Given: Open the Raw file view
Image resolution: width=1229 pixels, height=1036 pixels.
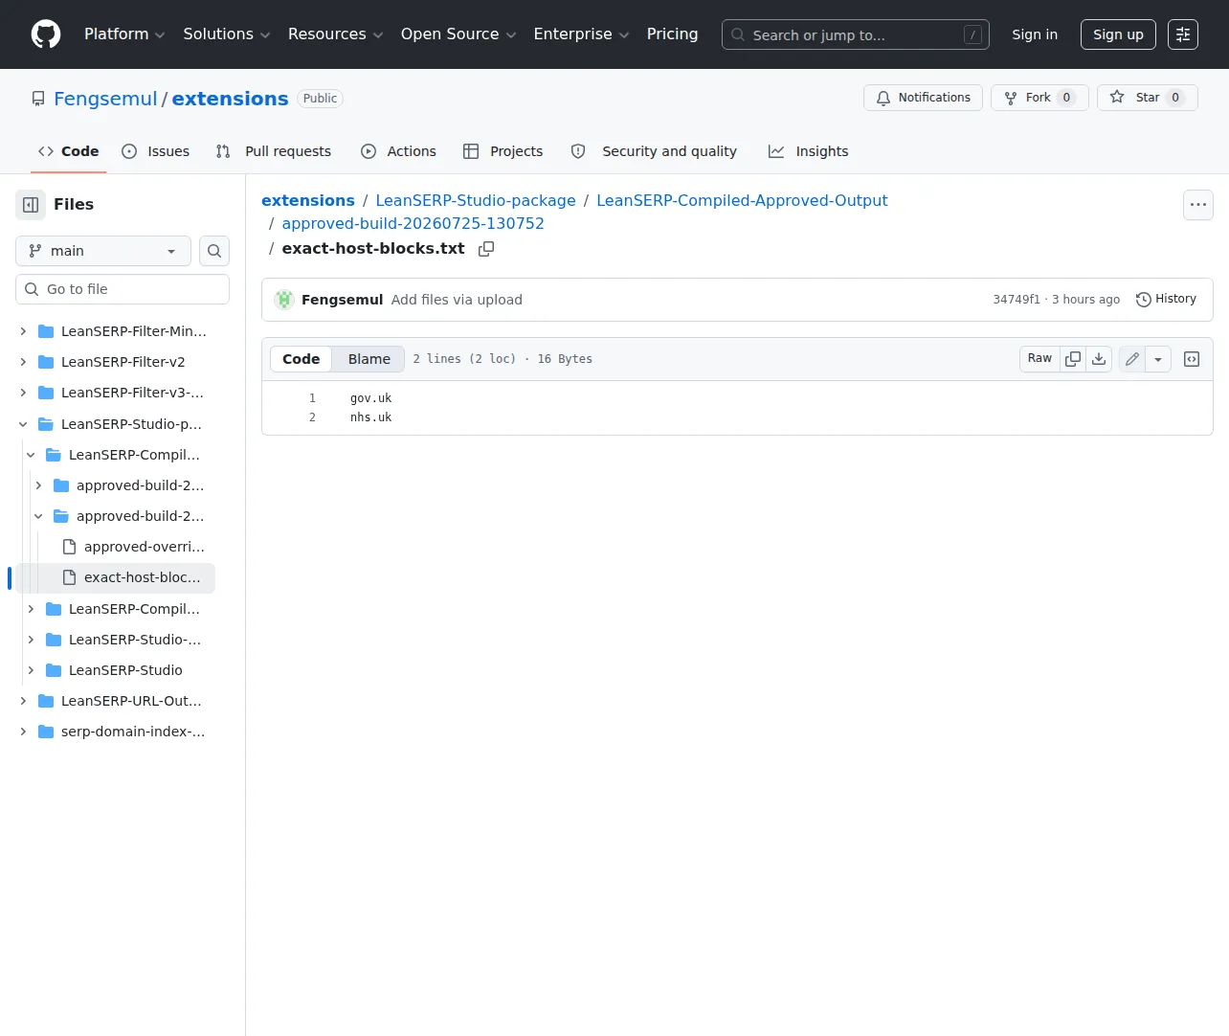Looking at the screenshot, I should tap(1039, 359).
